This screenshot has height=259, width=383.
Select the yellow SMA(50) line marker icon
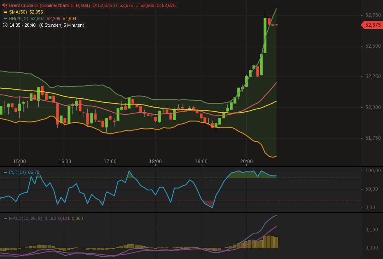point(5,12)
